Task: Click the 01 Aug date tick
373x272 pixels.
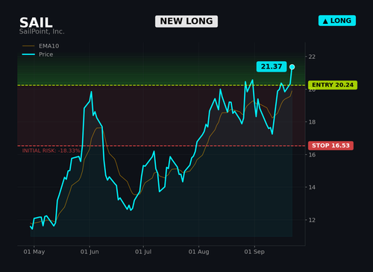Action: pos(198,252)
